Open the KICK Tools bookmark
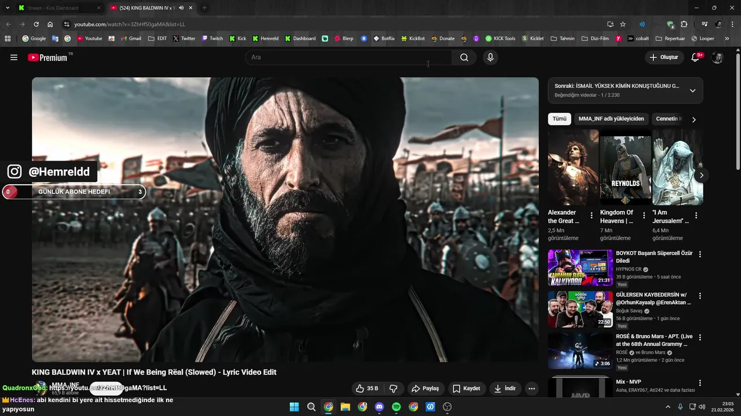The height and width of the screenshot is (416, 741). pos(500,39)
